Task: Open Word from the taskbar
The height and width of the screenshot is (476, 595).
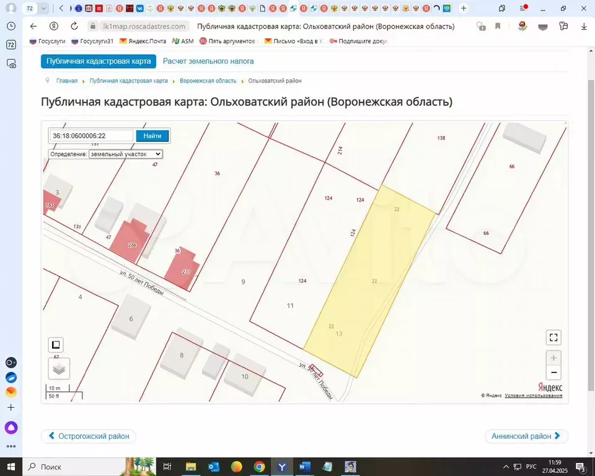Action: (x=305, y=467)
